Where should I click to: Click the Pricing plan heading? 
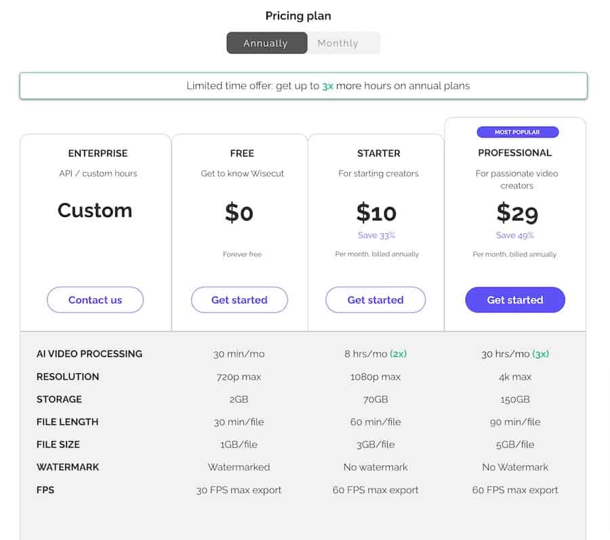point(298,16)
